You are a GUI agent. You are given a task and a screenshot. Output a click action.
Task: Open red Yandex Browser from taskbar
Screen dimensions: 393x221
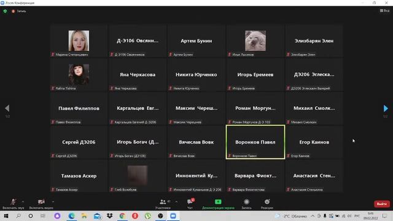point(135,215)
